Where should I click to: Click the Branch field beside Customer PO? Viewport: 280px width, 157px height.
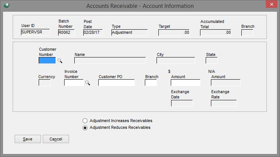point(151,83)
